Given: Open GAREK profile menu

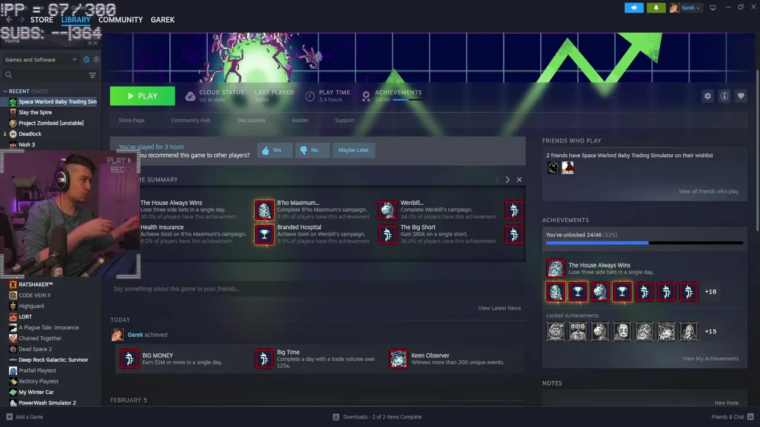Looking at the screenshot, I should (x=163, y=20).
